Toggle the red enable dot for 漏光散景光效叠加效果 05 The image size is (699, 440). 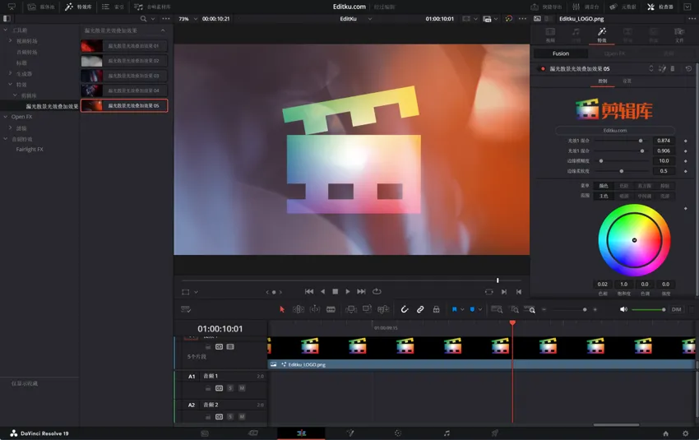click(542, 69)
